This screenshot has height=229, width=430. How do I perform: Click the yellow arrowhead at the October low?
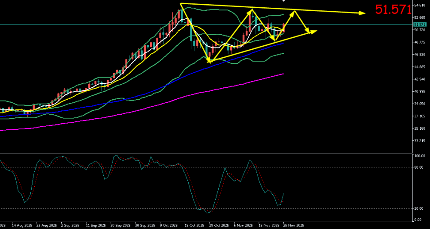point(210,62)
